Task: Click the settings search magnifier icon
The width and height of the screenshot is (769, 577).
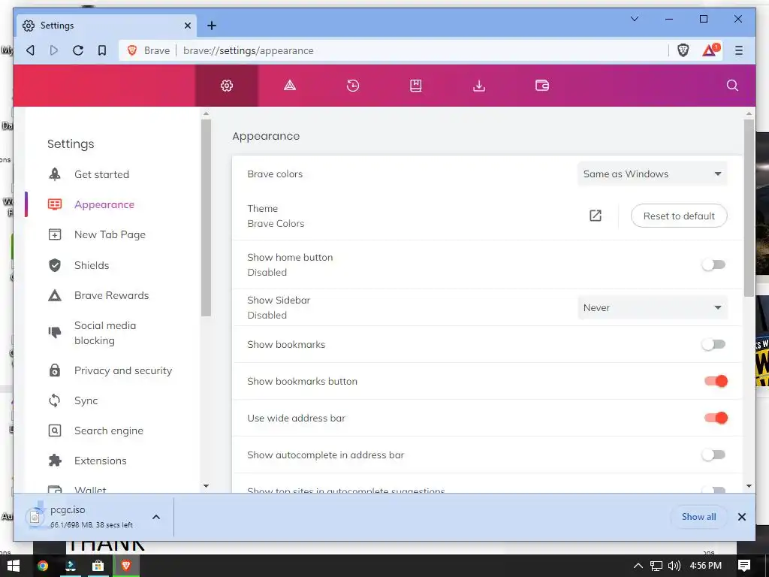Action: pyautogui.click(x=732, y=86)
